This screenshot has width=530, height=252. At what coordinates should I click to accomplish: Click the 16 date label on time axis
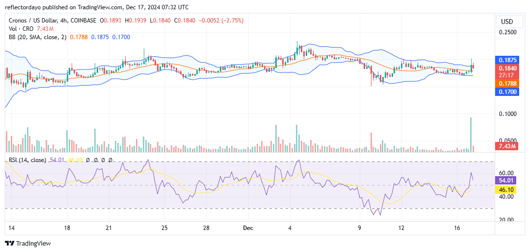click(457, 228)
